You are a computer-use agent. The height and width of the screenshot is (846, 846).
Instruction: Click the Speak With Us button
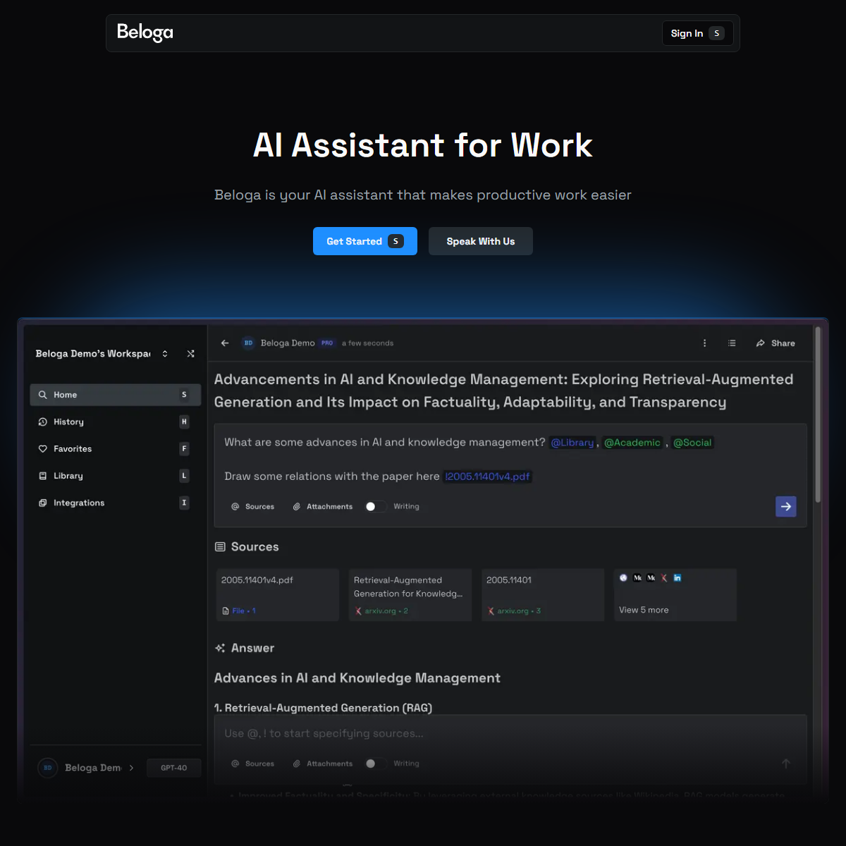pos(481,241)
